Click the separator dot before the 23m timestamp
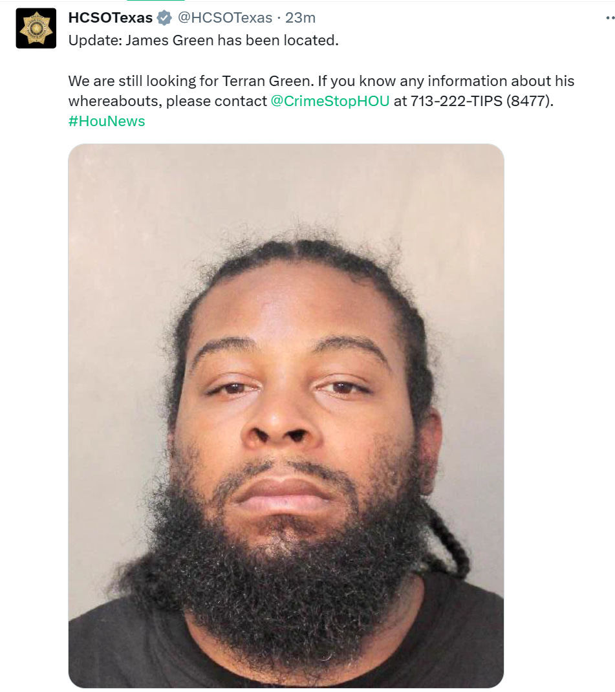This screenshot has width=615, height=692. coord(279,18)
